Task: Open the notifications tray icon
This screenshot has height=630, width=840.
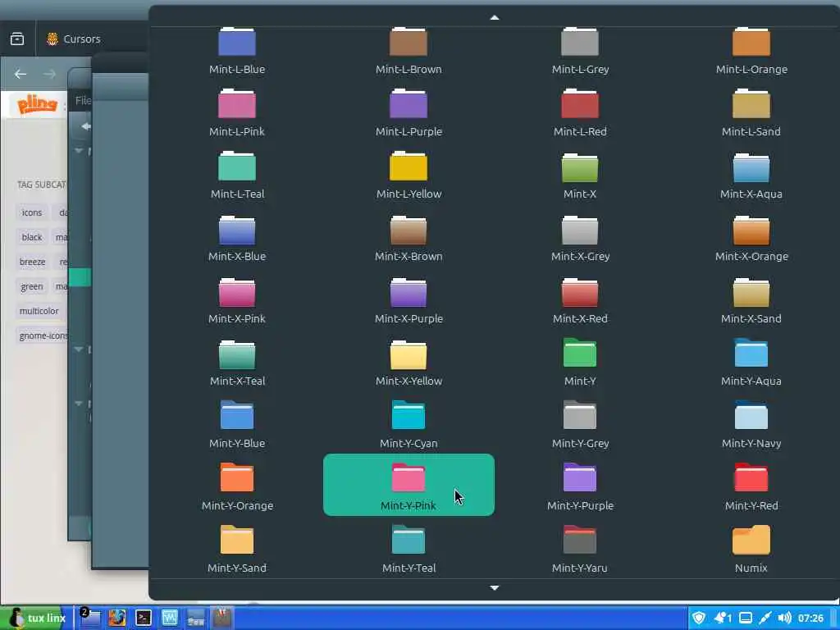Action: [724, 619]
